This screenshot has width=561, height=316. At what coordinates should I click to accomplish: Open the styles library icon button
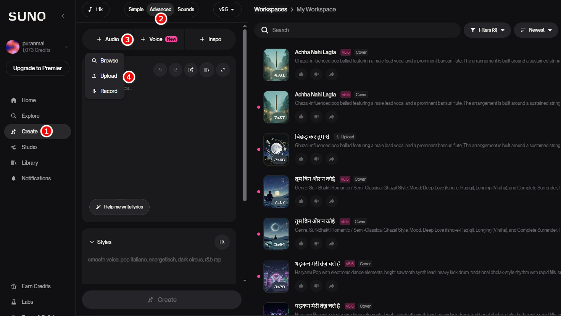pyautogui.click(x=222, y=242)
